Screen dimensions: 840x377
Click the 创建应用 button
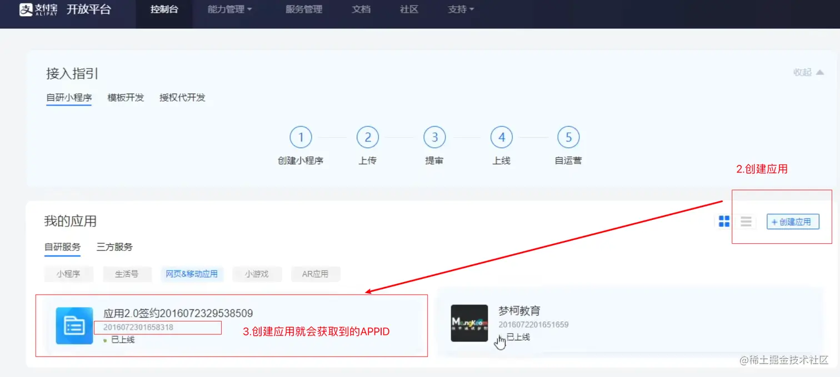(x=793, y=222)
